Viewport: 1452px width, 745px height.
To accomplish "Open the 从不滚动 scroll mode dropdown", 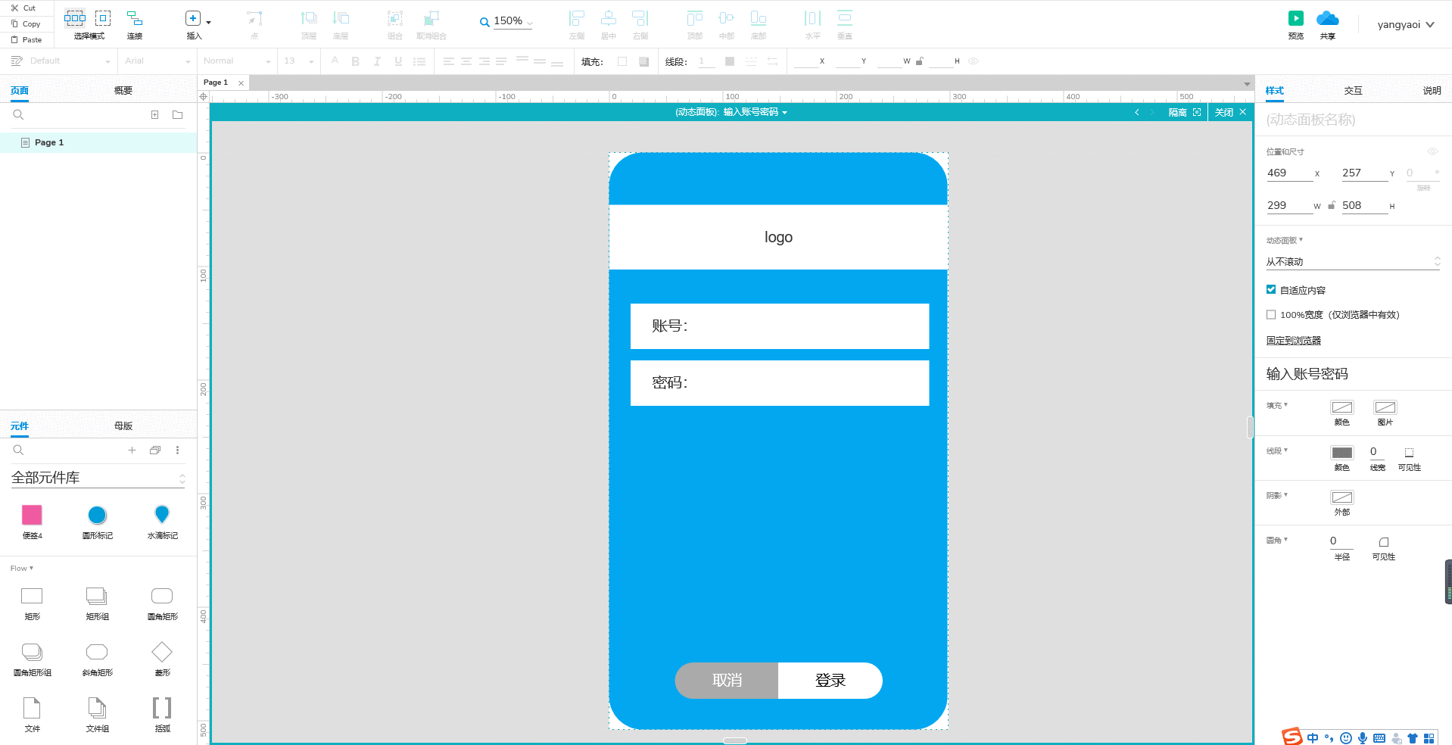I will point(1353,261).
